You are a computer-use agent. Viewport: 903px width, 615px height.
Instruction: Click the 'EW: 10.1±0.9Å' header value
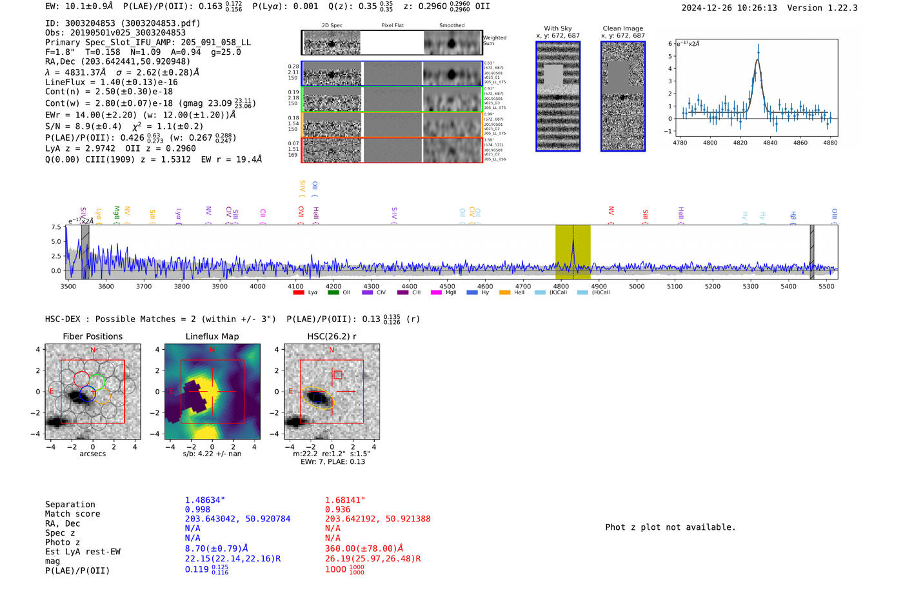pos(79,6)
